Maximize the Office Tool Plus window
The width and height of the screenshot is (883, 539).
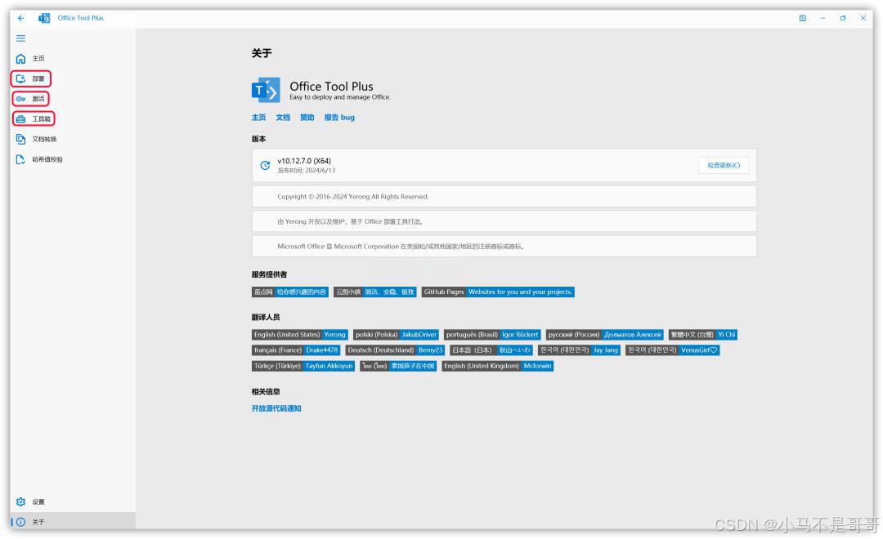(843, 18)
